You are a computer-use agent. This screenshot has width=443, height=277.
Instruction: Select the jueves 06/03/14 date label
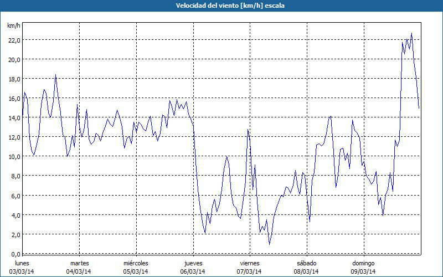pos(193,267)
